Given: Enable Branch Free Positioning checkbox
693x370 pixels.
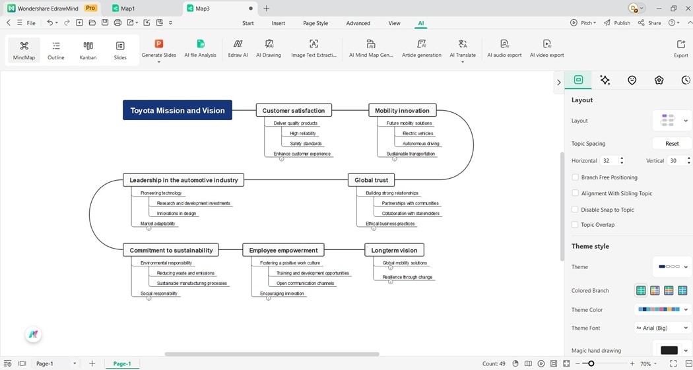Looking at the screenshot, I should point(575,177).
